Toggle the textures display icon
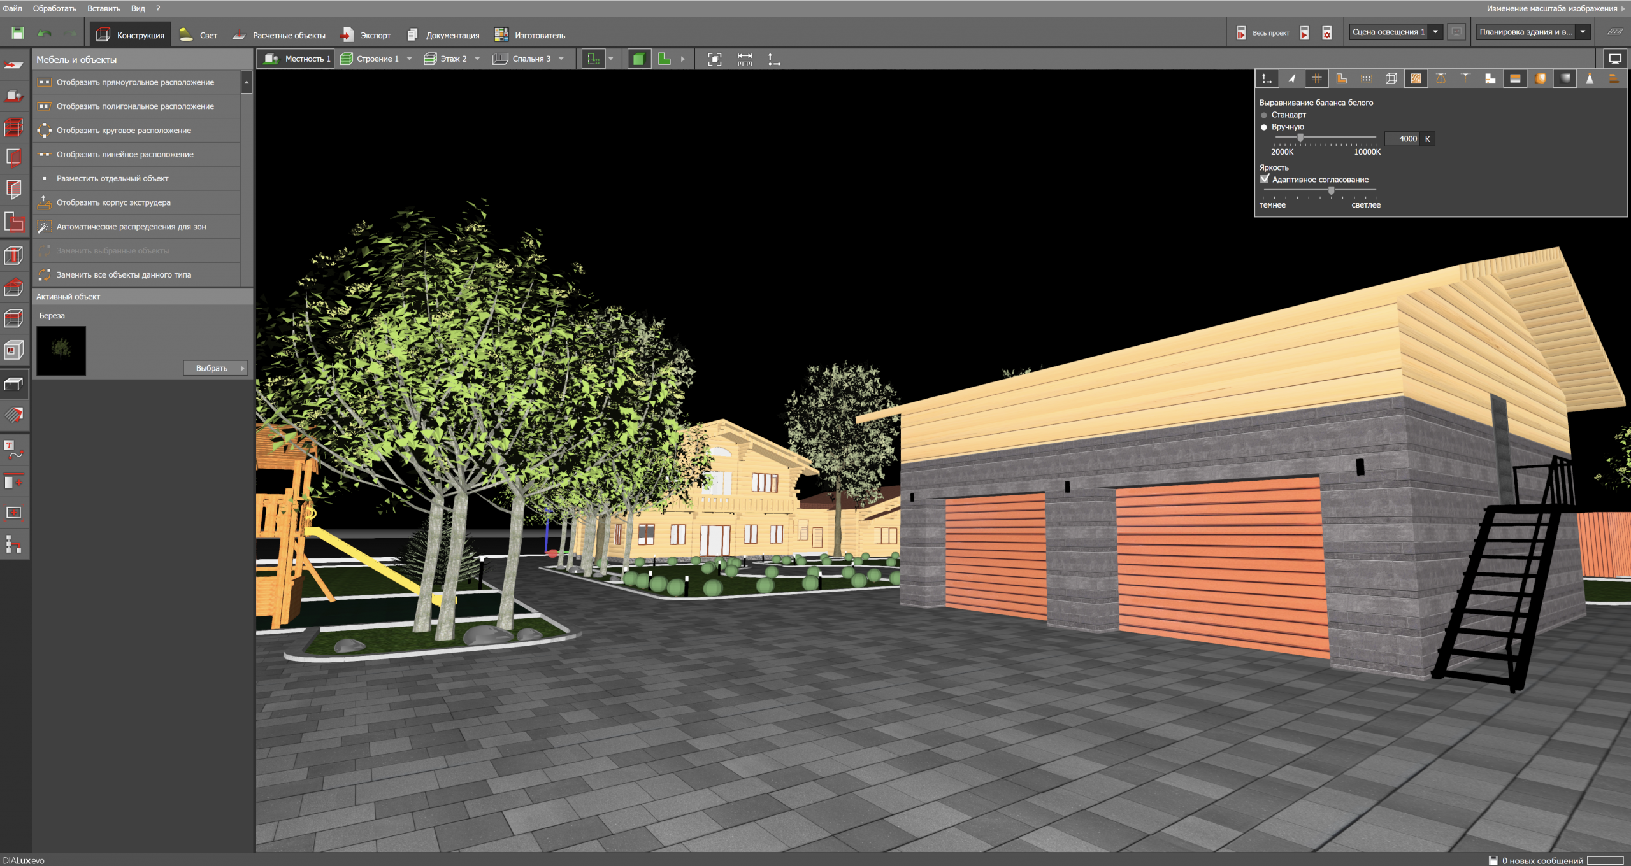 pyautogui.click(x=1416, y=79)
